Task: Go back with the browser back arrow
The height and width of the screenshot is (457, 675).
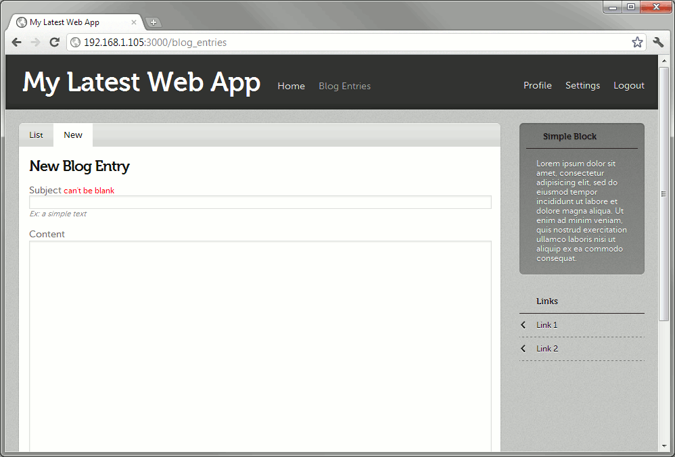Action: (16, 42)
